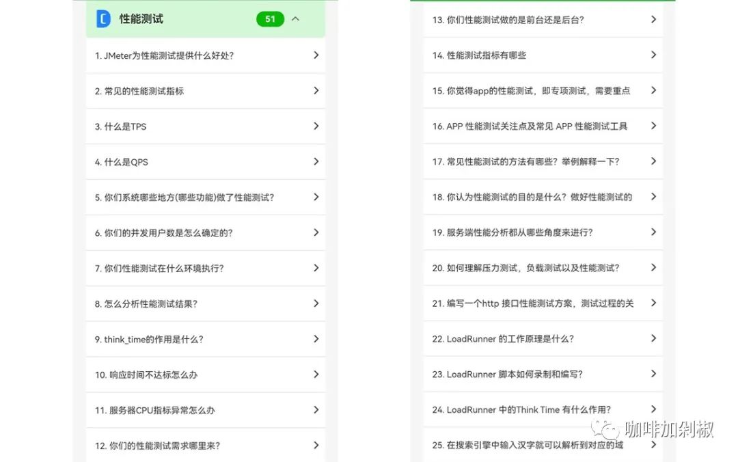Open question 16 about APP 性能测试关注点及工具
This screenshot has width=738, height=462.
click(x=543, y=126)
